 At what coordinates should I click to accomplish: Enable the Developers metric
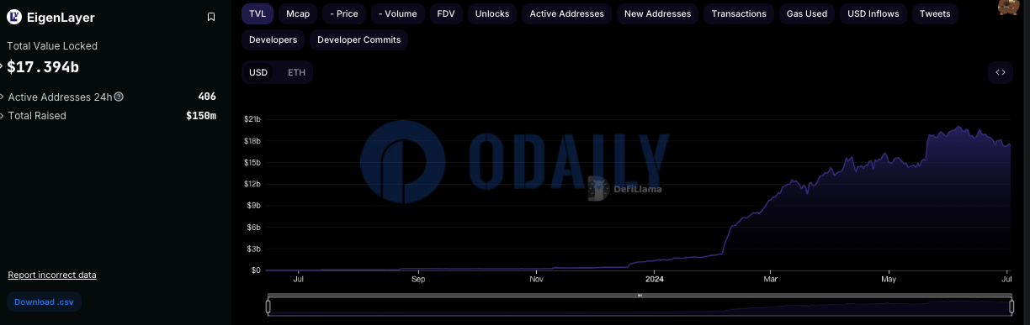click(273, 39)
